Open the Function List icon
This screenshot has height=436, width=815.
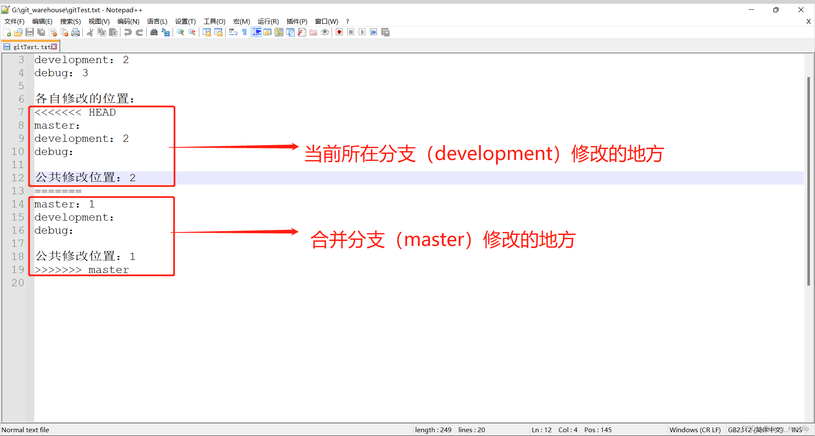click(302, 32)
